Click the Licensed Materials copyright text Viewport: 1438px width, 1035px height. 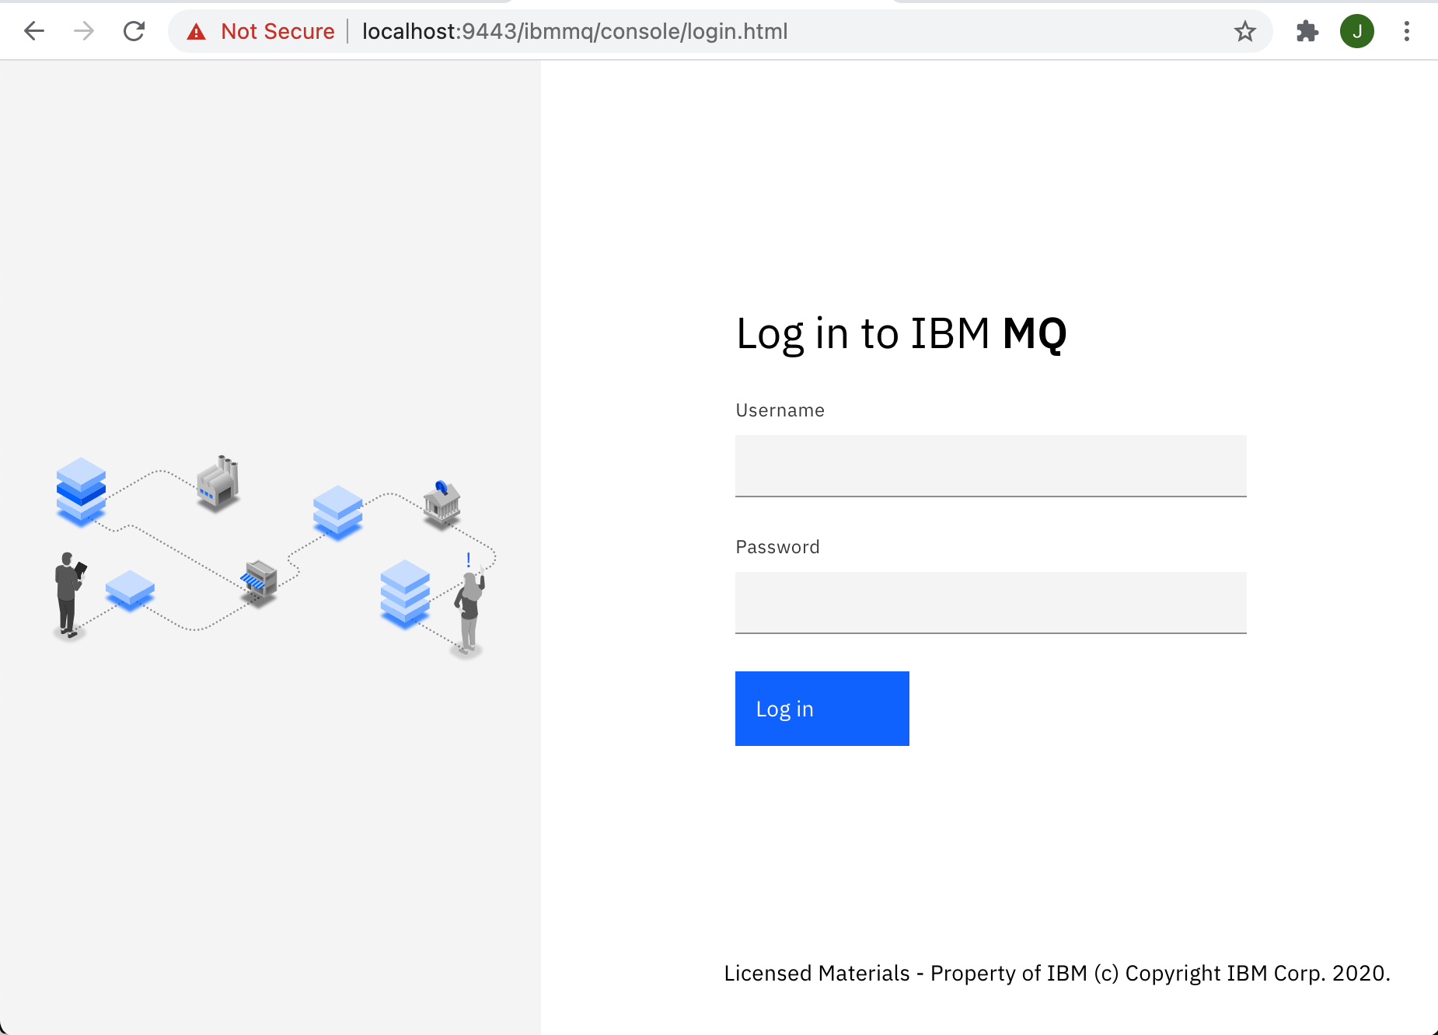pos(1057,974)
